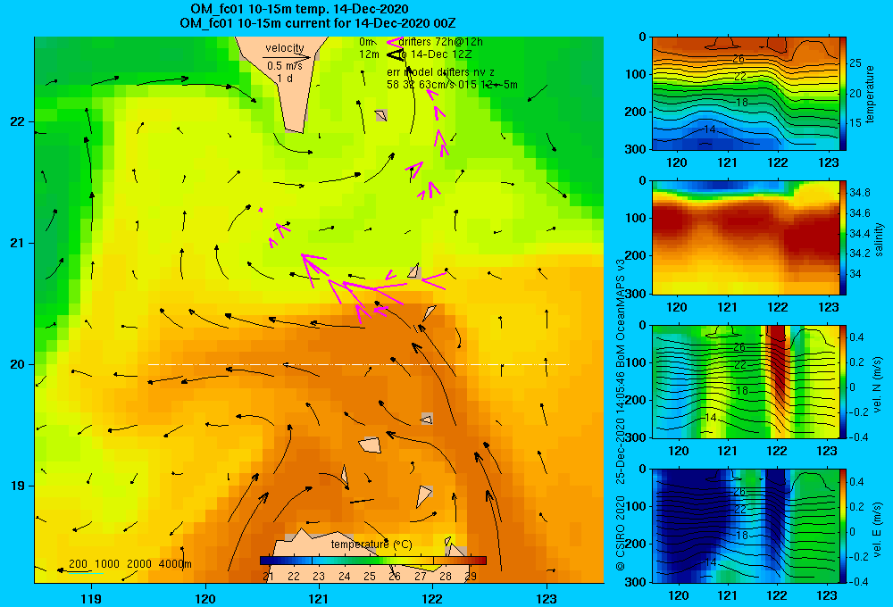Click the '122' longitude label under salinity section
This screenshot has width=893, height=607.
point(778,307)
